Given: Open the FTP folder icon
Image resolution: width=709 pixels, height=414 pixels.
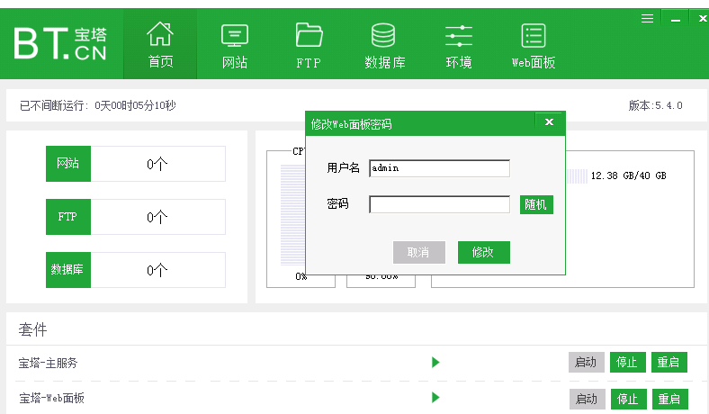Looking at the screenshot, I should tap(309, 45).
